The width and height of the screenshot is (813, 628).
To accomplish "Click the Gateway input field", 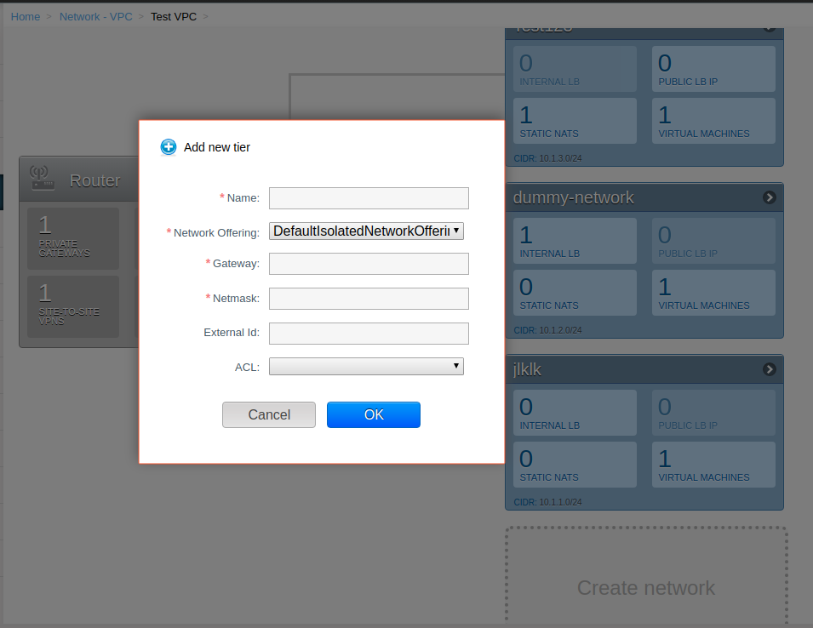I will [x=369, y=264].
